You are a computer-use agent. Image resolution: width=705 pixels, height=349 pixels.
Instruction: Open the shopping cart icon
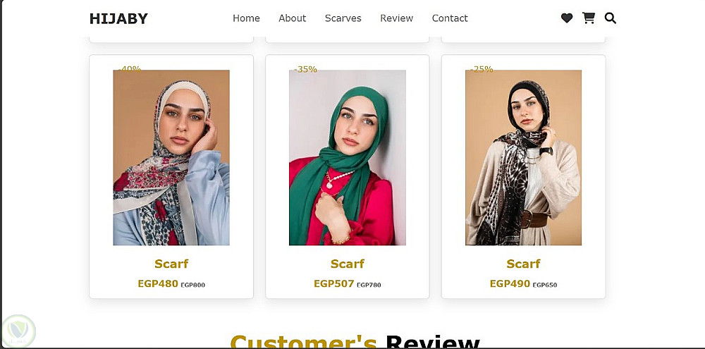tap(588, 18)
